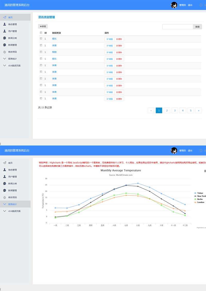The image size is (206, 291).
Task: Click the pencil edit icon for 购物
Action: coord(108,52)
